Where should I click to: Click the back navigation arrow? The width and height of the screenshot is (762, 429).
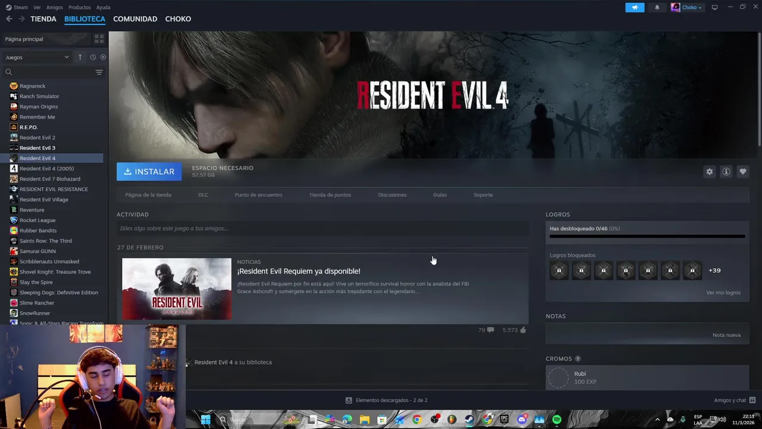pos(9,19)
